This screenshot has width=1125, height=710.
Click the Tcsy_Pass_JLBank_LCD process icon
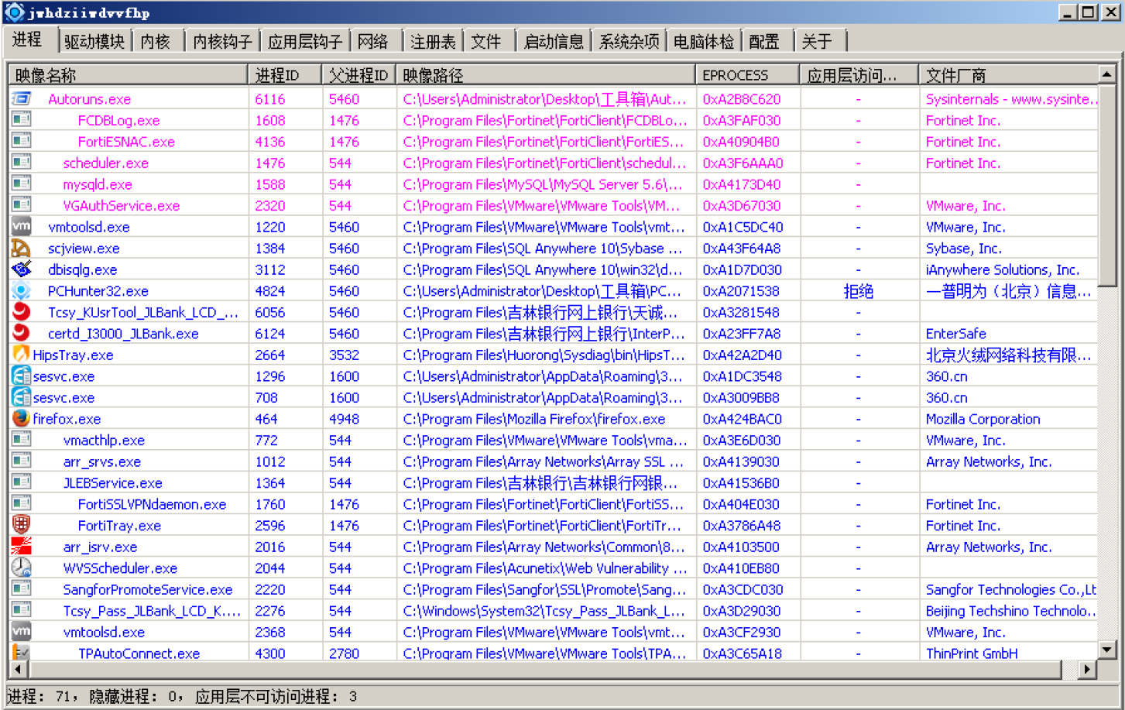point(22,610)
